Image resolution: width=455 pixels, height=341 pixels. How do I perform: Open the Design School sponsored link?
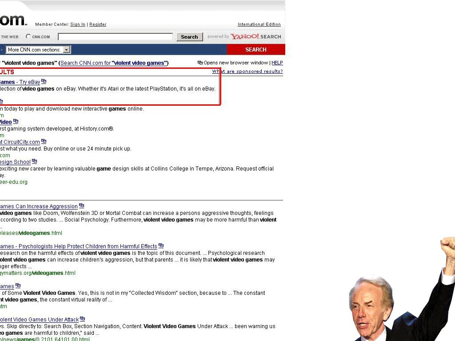coord(15,162)
